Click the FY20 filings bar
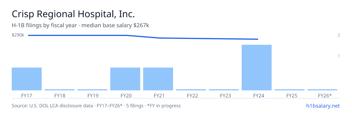The width and height of the screenshot is (352, 117). 125,79
